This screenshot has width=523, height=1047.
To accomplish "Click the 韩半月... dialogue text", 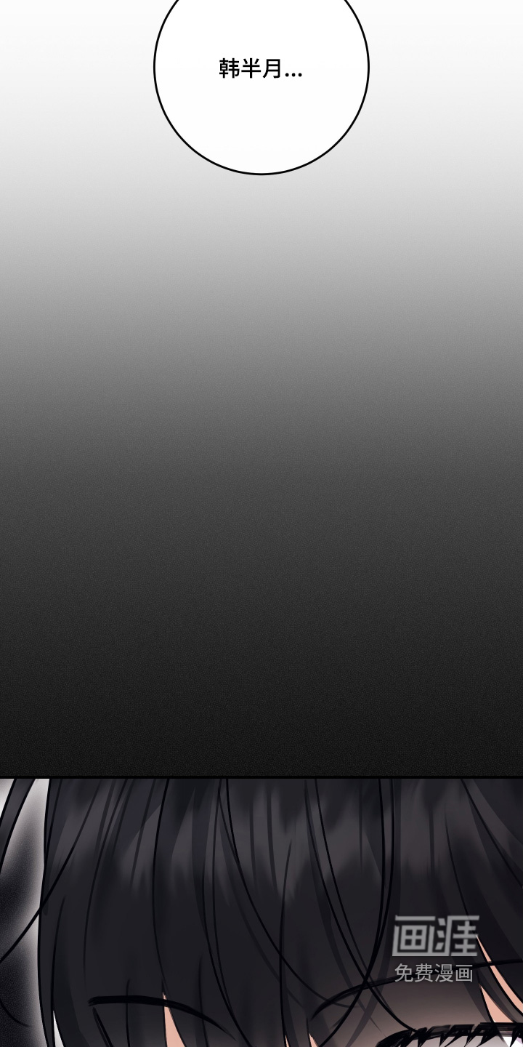I will pyautogui.click(x=261, y=69).
